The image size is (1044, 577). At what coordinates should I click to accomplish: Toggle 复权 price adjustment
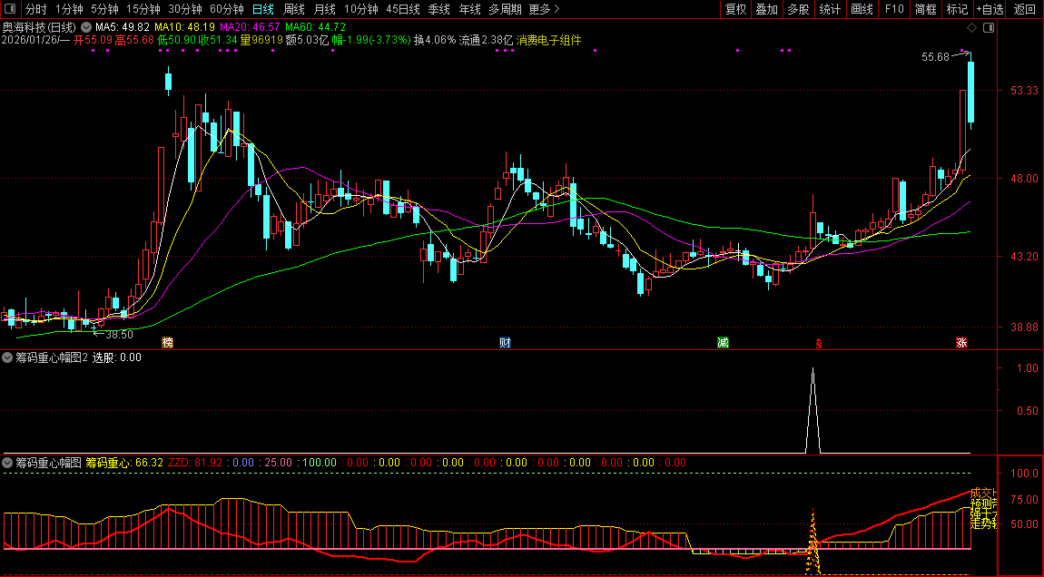click(x=735, y=9)
